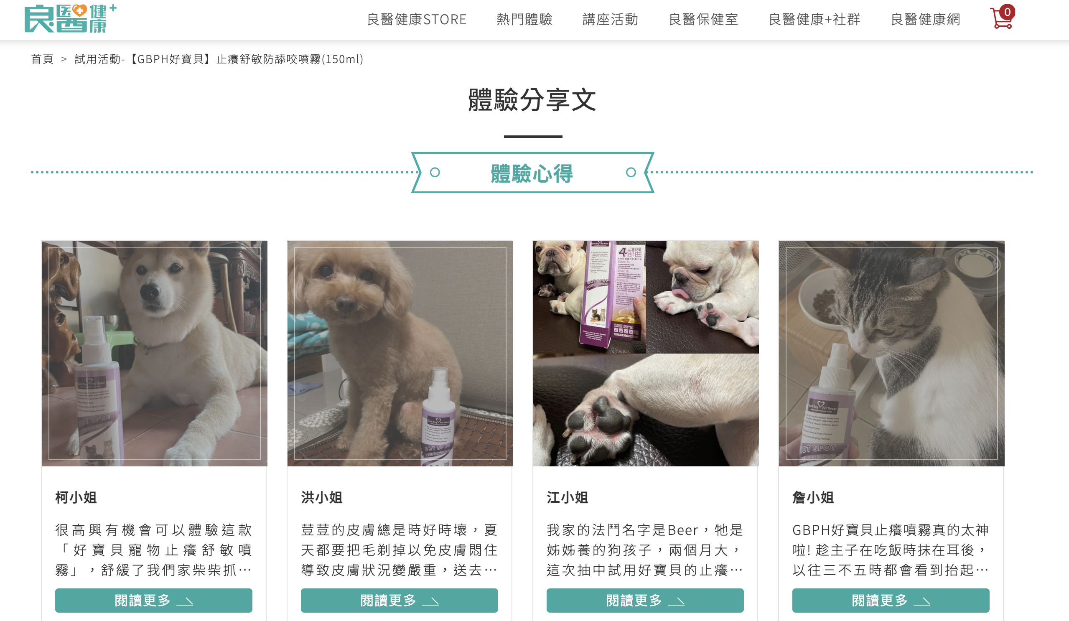The image size is (1069, 621).
Task: Open the cat photo thumbnail
Action: click(891, 354)
